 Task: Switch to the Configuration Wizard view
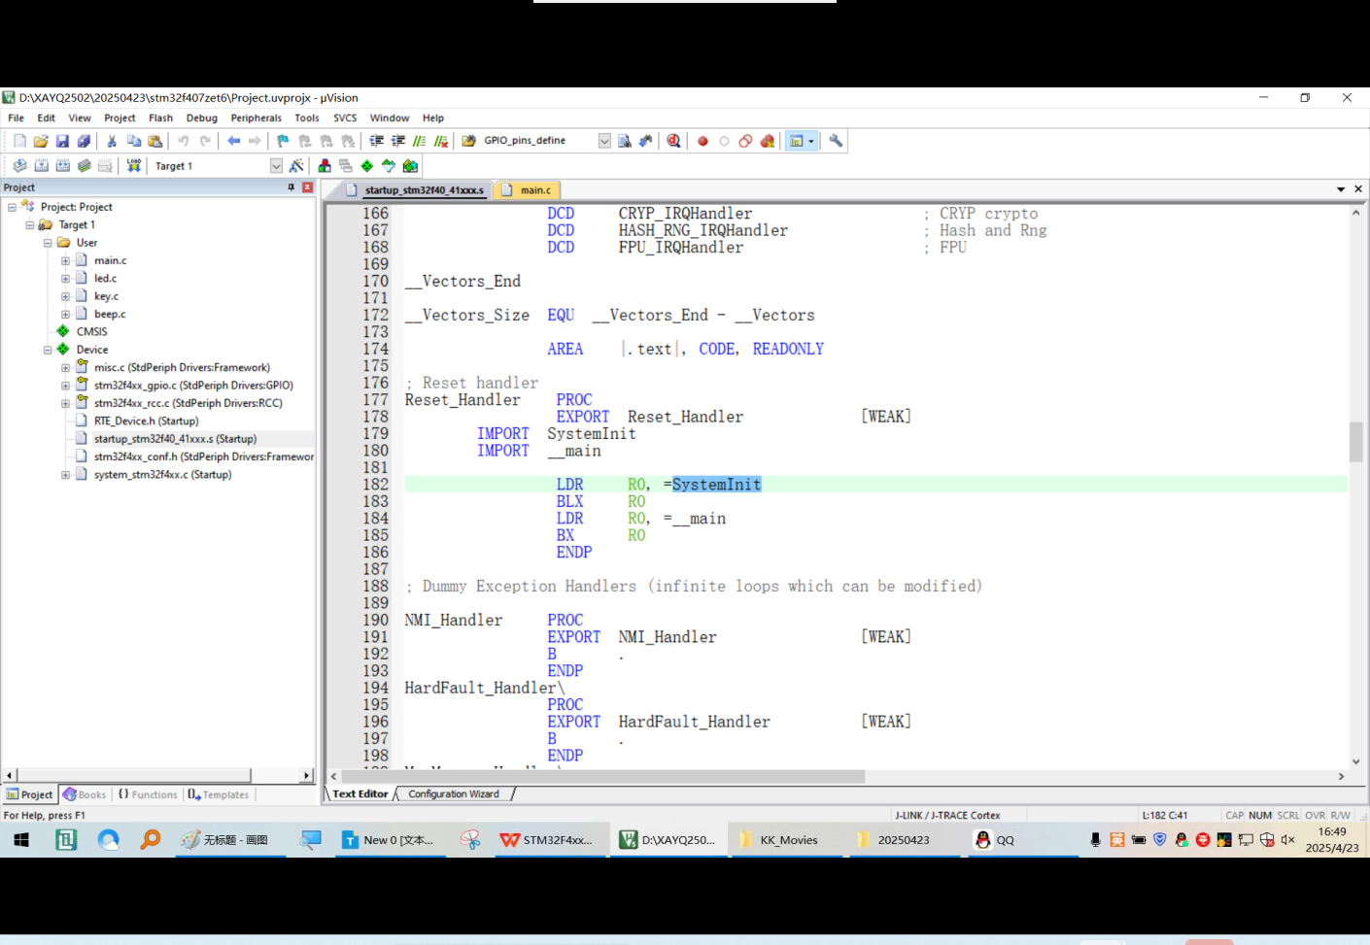pos(455,793)
